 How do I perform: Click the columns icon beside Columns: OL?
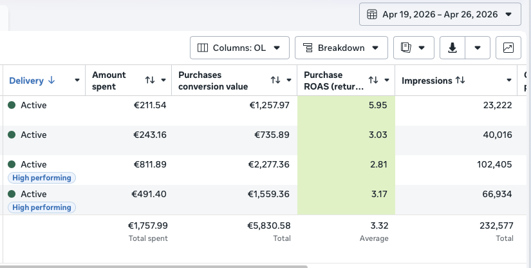[x=203, y=48]
